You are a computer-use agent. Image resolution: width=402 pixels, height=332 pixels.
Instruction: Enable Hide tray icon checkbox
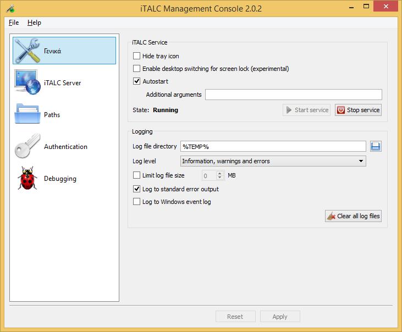(x=136, y=56)
